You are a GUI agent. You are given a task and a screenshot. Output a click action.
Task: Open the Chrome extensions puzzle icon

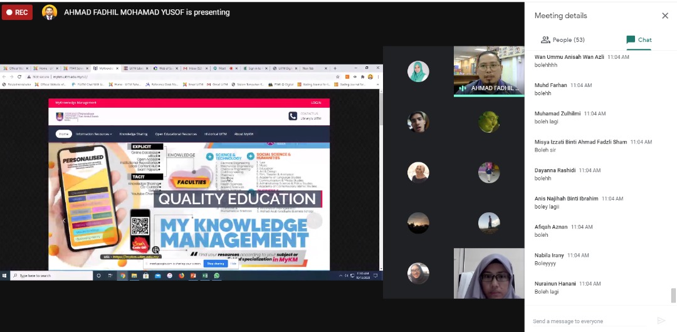coord(363,76)
